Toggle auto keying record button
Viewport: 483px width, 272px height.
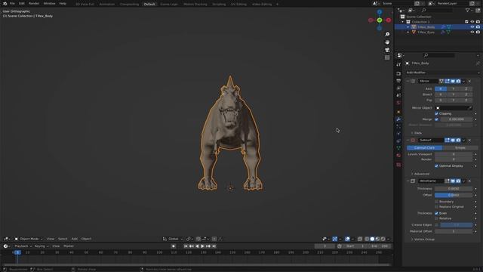point(174,246)
